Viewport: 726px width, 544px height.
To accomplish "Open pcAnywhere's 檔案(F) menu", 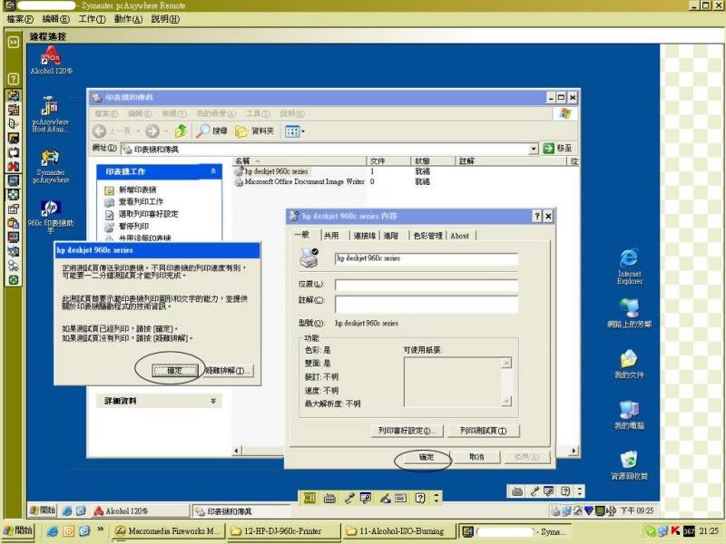I will 20,19.
